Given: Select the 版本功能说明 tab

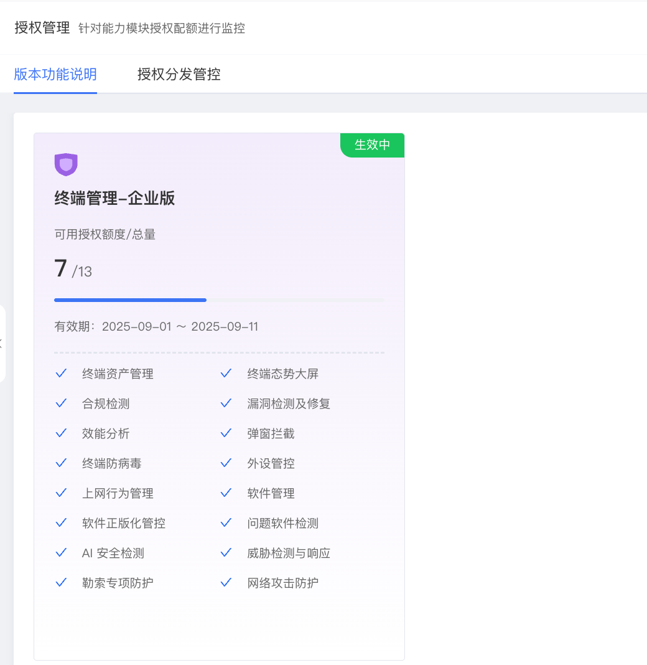Looking at the screenshot, I should point(55,75).
